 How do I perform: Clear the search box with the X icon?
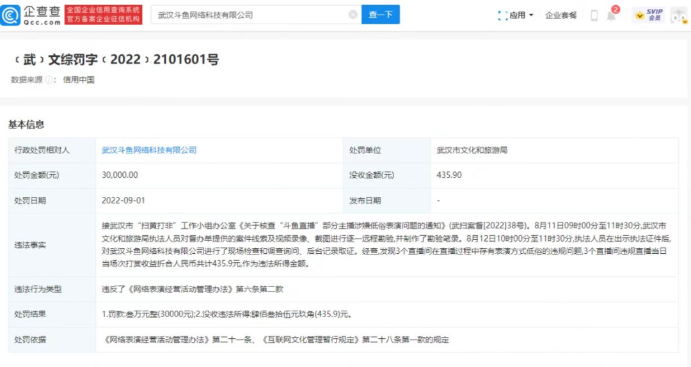click(353, 15)
